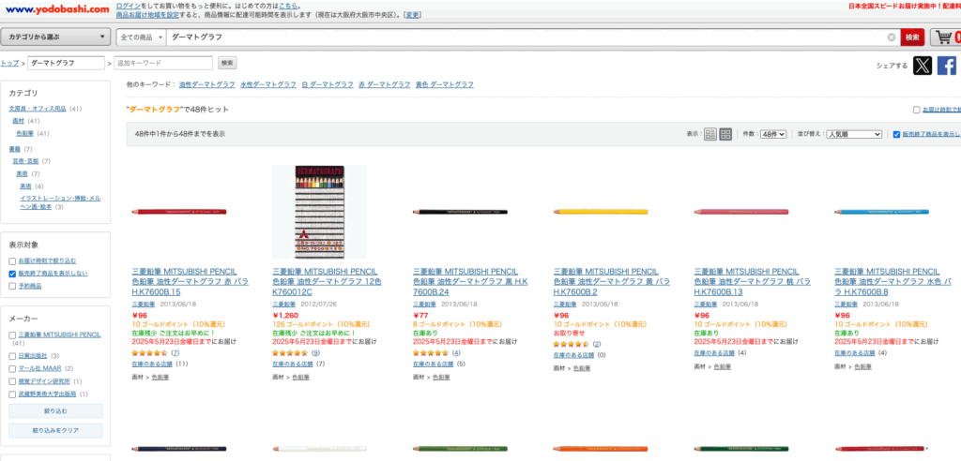Share this page on Facebook
This screenshot has width=961, height=461.
(947, 66)
